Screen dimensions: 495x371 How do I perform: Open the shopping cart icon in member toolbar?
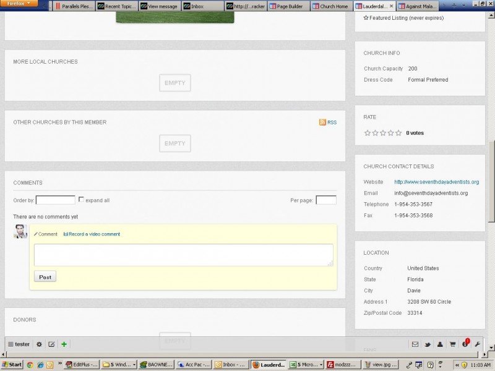[x=452, y=344]
